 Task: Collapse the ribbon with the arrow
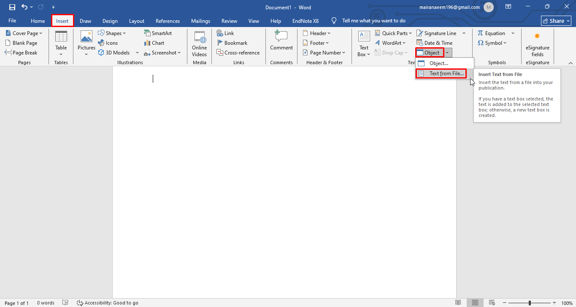click(x=571, y=63)
